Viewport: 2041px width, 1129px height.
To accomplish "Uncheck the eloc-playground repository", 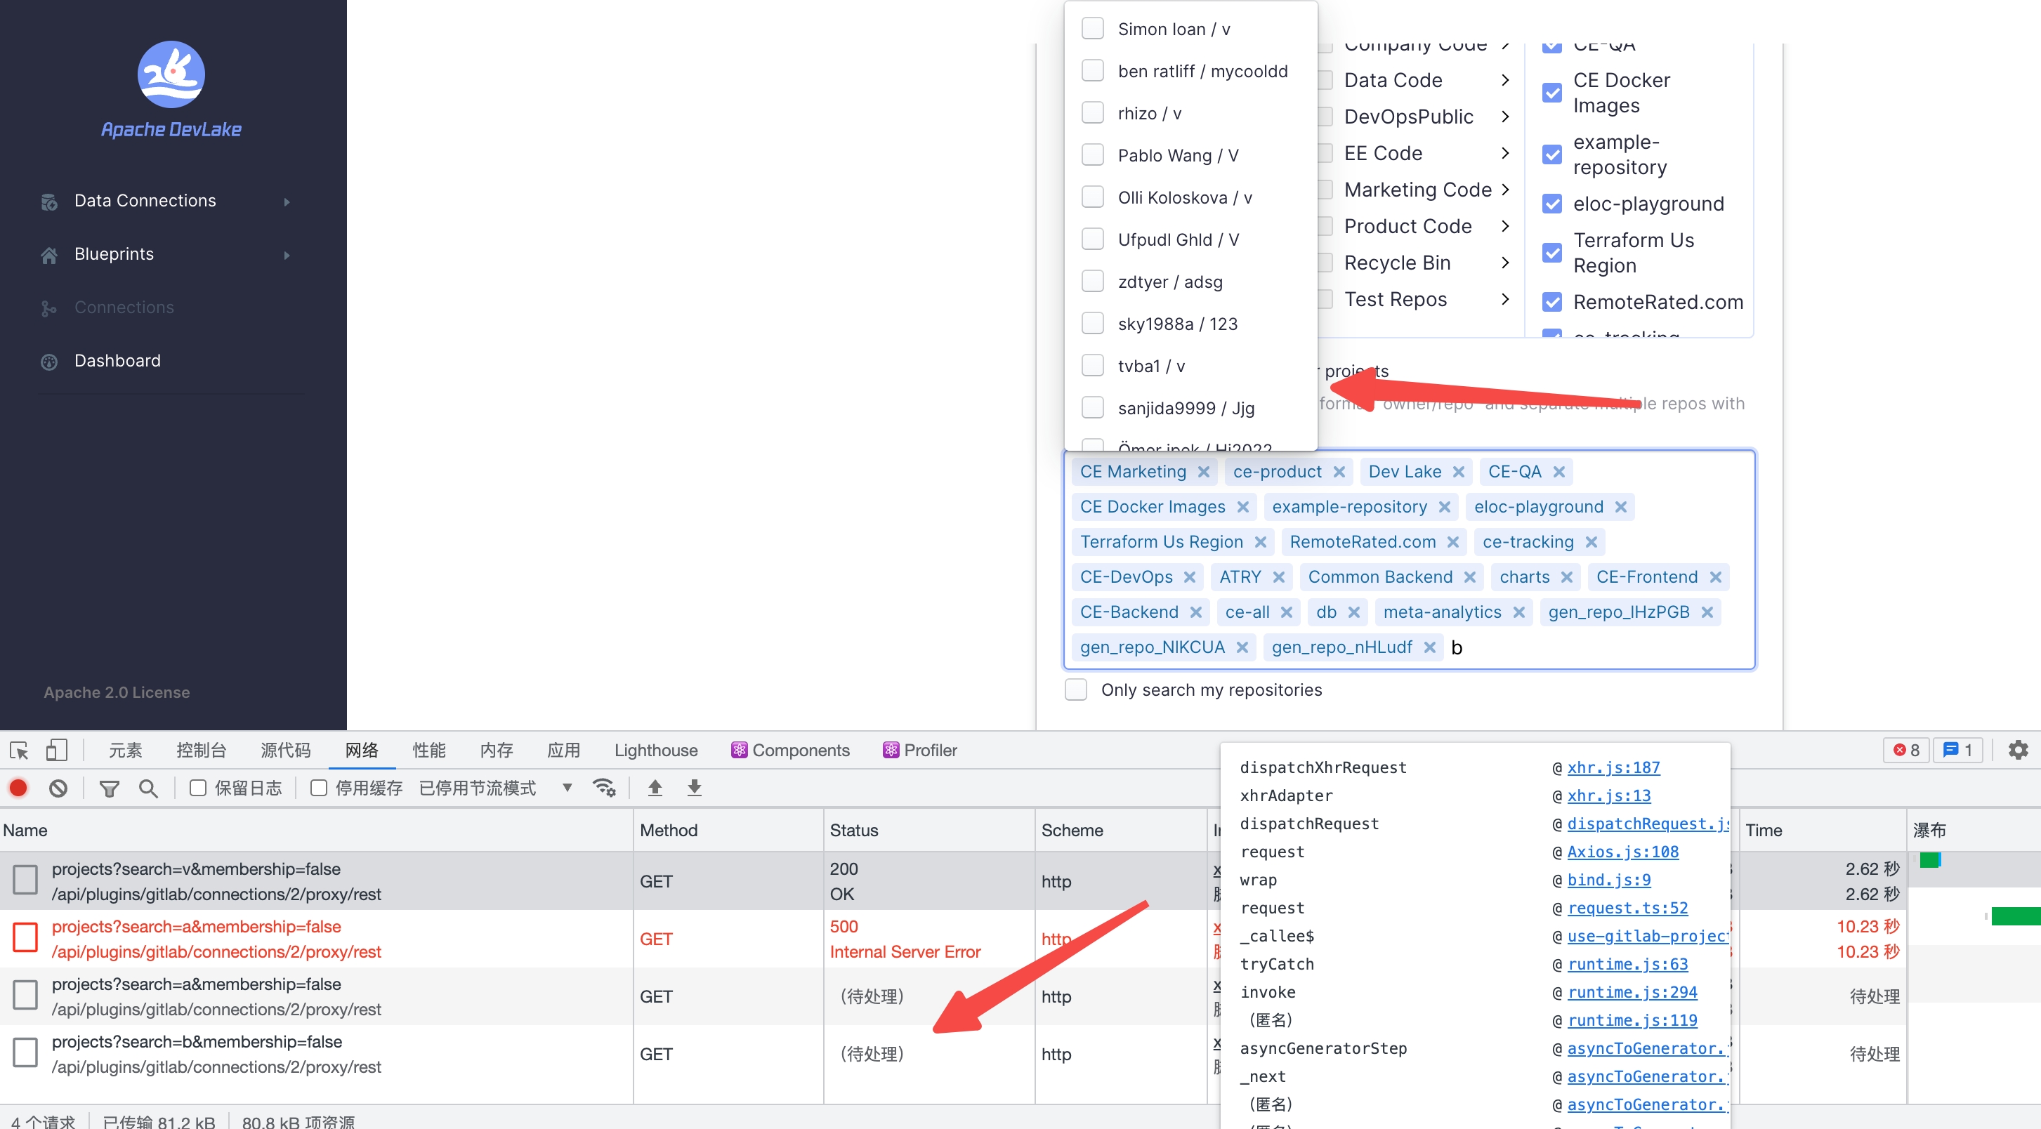I will tap(1551, 204).
